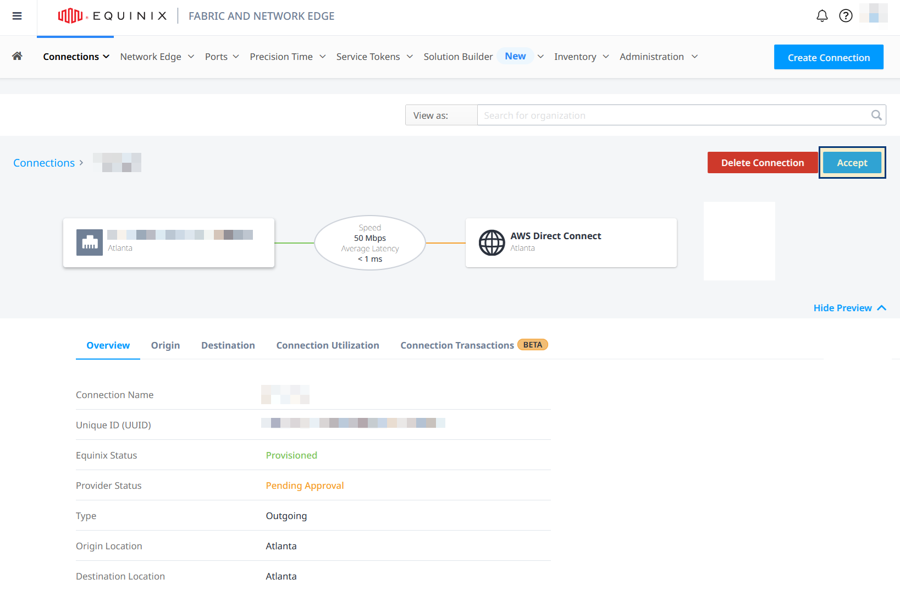The image size is (900, 590).
Task: Open the user profile avatar
Action: [x=874, y=13]
